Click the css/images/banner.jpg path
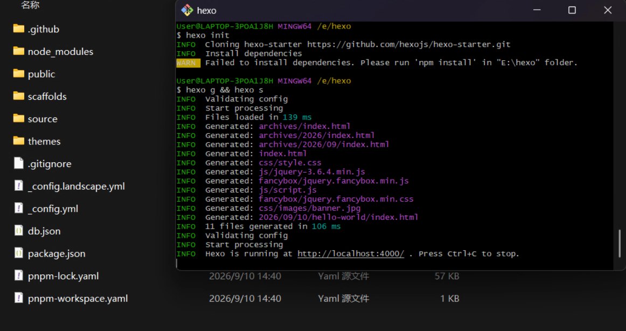This screenshot has height=331, width=626. coord(309,209)
